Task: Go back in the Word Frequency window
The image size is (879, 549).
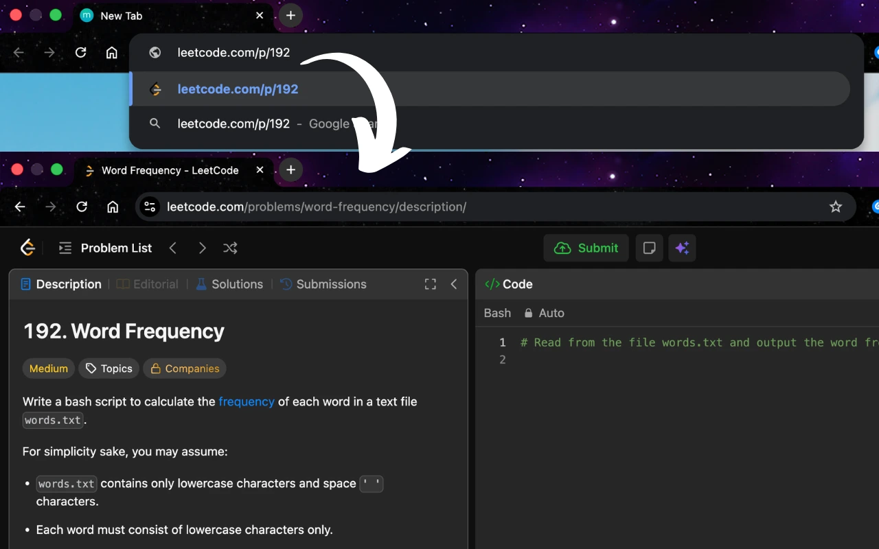Action: point(20,207)
